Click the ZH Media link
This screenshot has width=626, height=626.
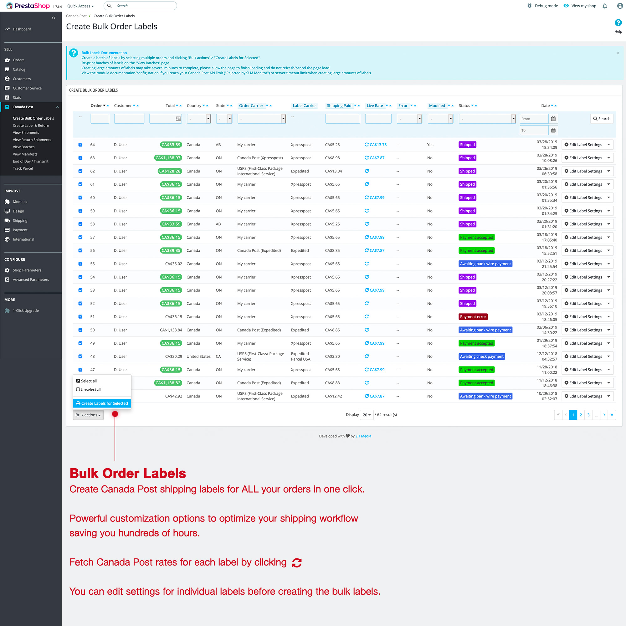pyautogui.click(x=363, y=436)
